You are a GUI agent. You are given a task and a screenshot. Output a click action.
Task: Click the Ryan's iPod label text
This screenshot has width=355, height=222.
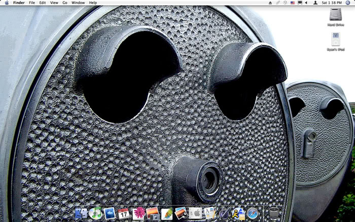[x=336, y=50]
